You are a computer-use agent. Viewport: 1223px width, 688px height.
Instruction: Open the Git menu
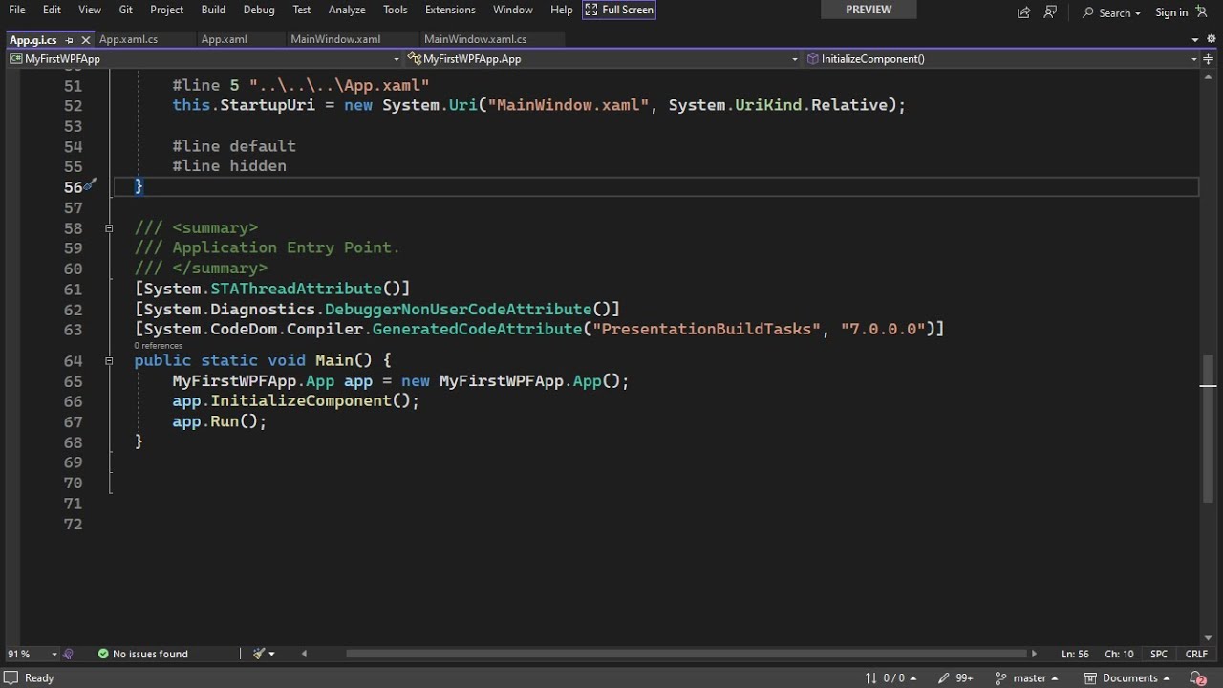[x=126, y=10]
